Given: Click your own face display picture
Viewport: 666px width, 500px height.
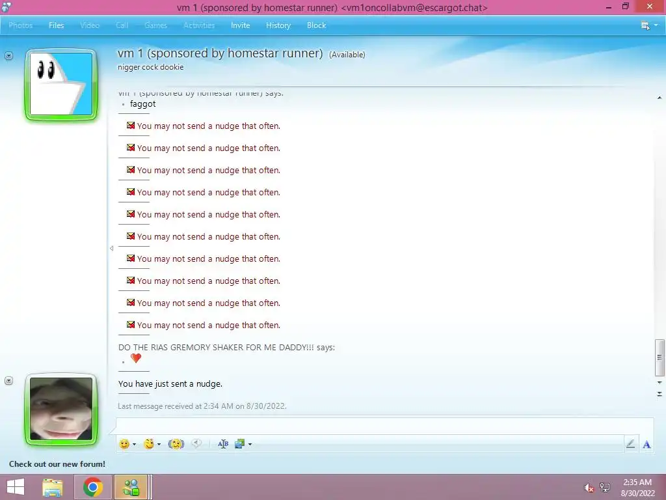Looking at the screenshot, I should (x=61, y=409).
